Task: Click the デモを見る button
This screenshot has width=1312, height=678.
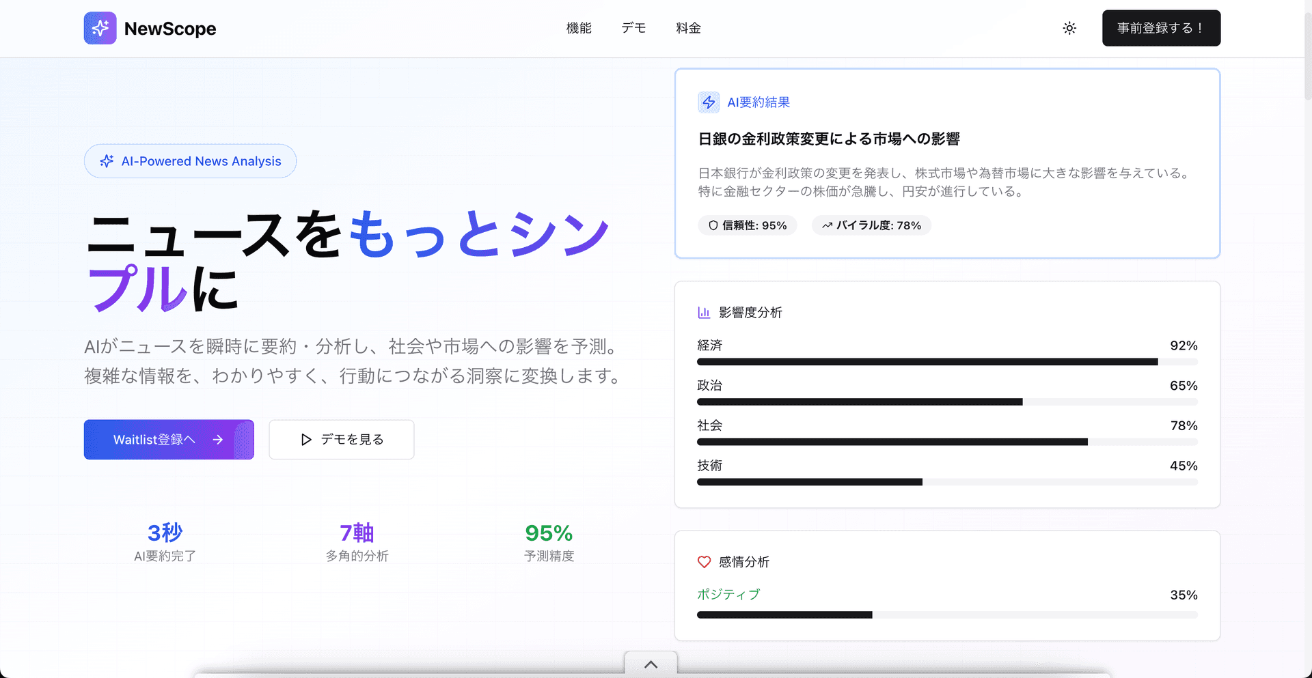Action: point(341,439)
